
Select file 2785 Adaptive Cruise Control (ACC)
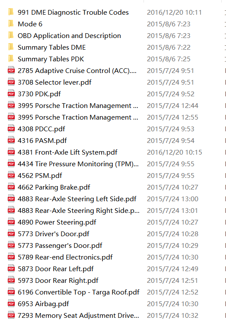(77, 71)
